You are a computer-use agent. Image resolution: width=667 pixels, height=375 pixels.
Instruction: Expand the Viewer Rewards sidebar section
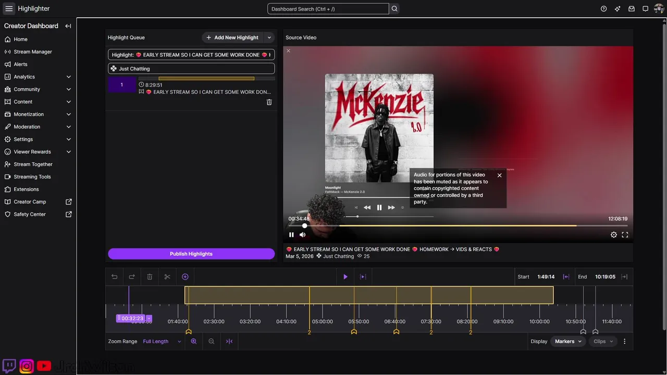(69, 152)
